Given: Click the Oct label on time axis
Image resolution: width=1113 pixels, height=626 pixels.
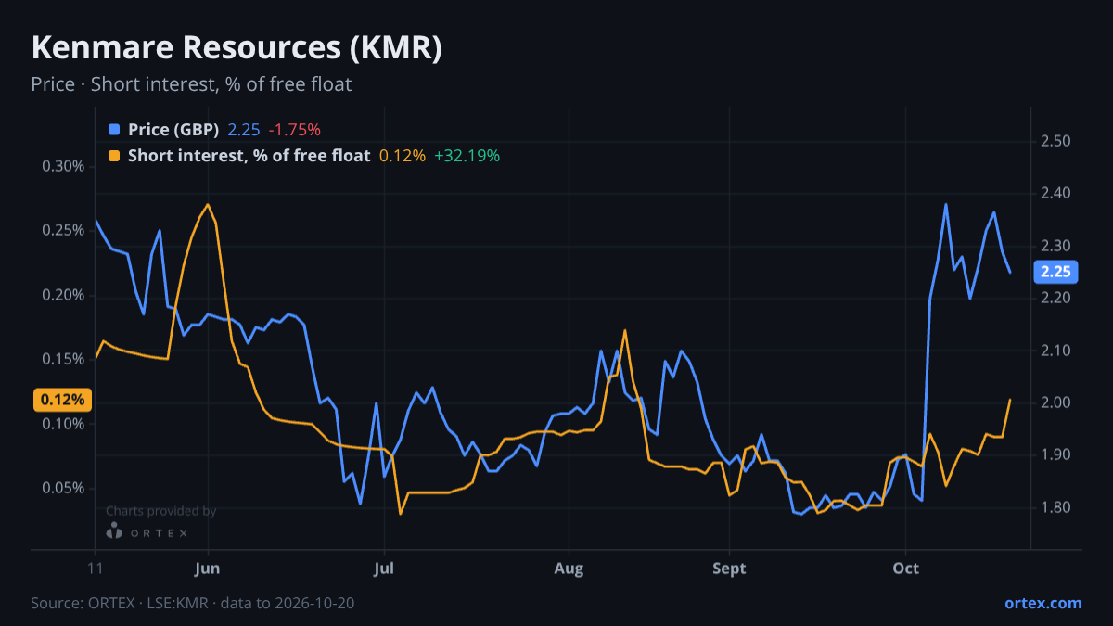Looking at the screenshot, I should click(905, 569).
